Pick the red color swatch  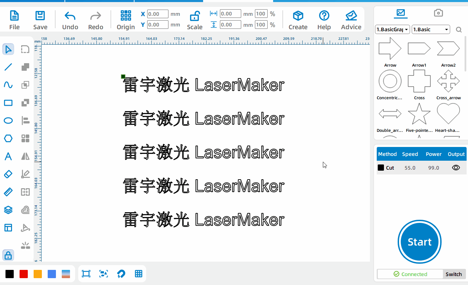24,274
